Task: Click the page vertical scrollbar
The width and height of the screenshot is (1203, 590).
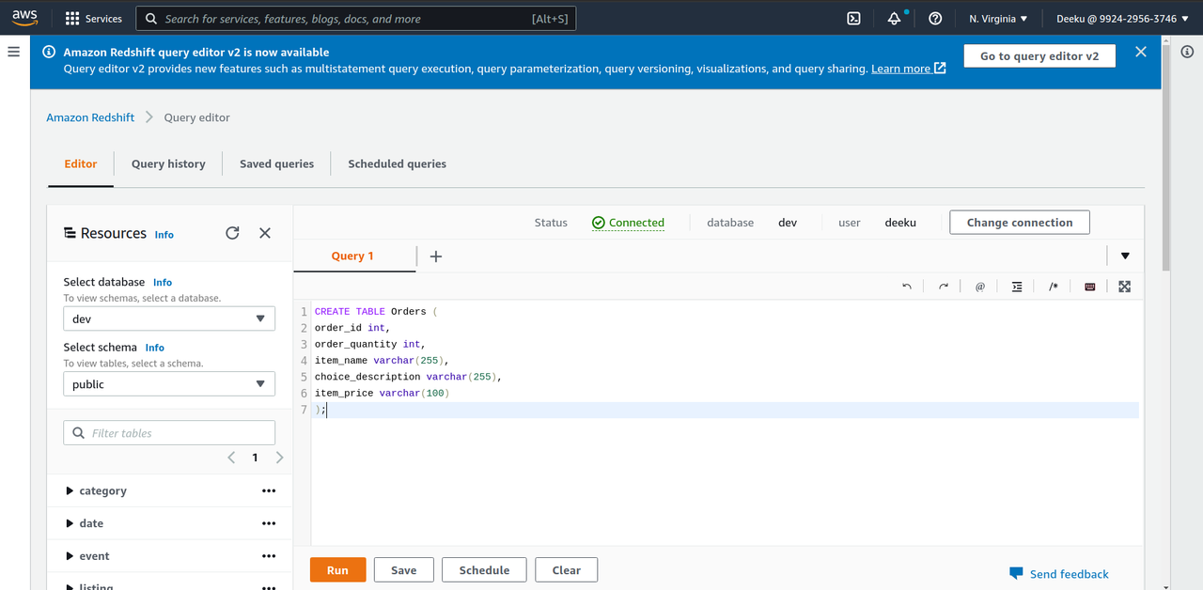Action: [x=1166, y=158]
